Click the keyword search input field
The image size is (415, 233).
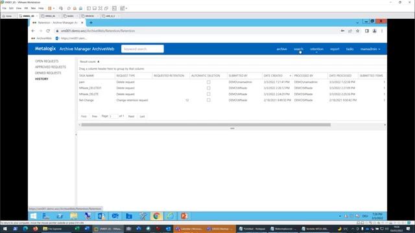pyautogui.click(x=143, y=49)
